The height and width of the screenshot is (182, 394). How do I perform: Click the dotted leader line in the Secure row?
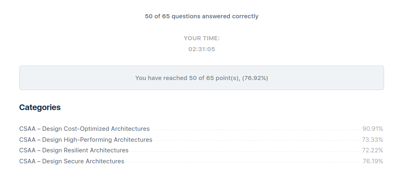(x=243, y=162)
